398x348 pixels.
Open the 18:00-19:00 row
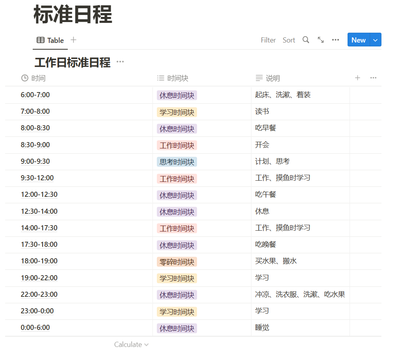pyautogui.click(x=39, y=261)
